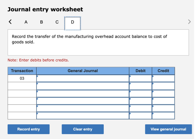Click the Debit field in the third row
This screenshot has width=195, height=139.
pyautogui.click(x=141, y=94)
